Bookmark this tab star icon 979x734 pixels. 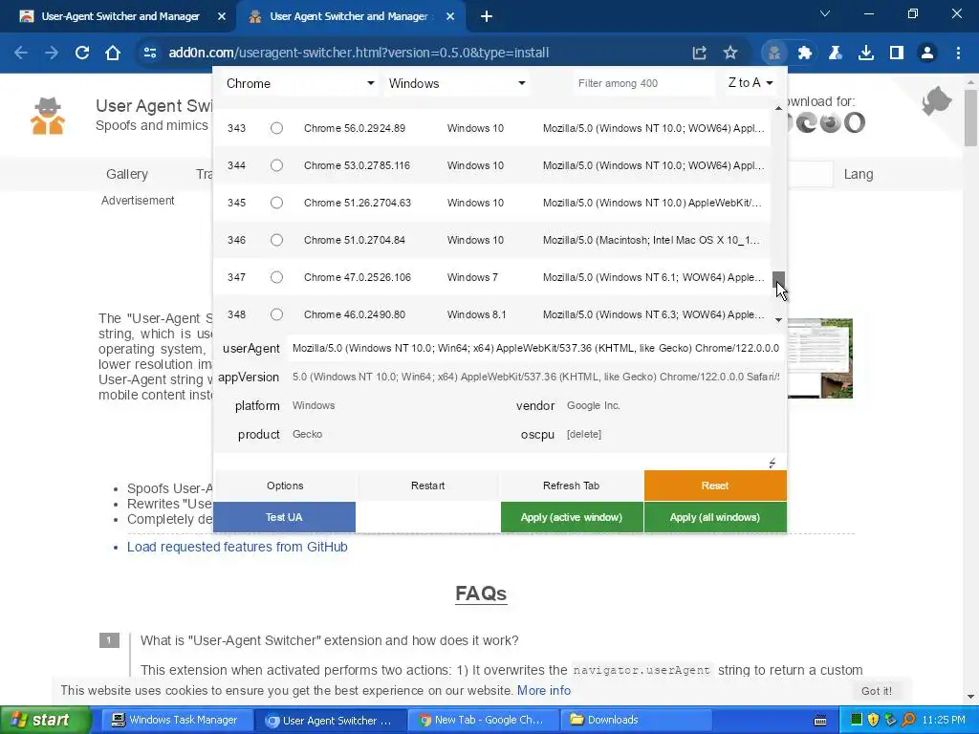729,54
